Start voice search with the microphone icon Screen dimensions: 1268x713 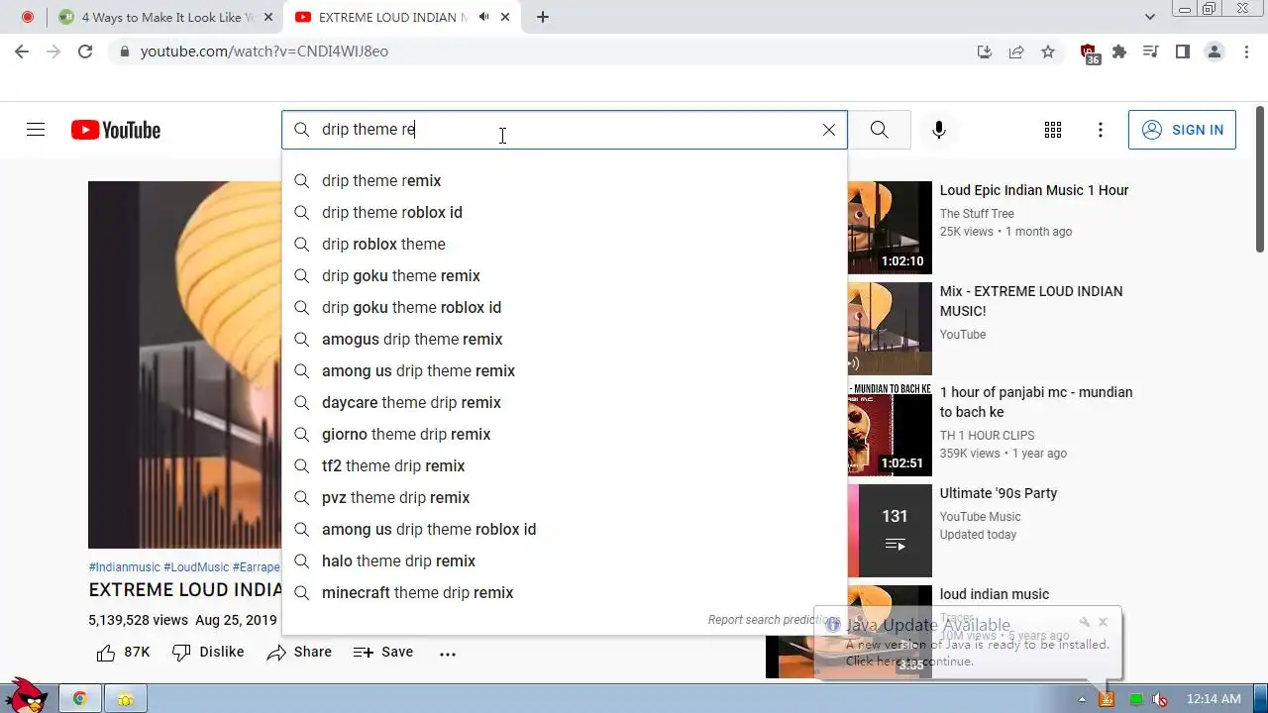(939, 130)
